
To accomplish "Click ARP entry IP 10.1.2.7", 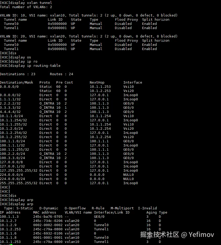I will 8,221.
